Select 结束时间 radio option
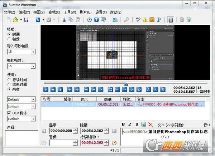 click(x=9, y=84)
